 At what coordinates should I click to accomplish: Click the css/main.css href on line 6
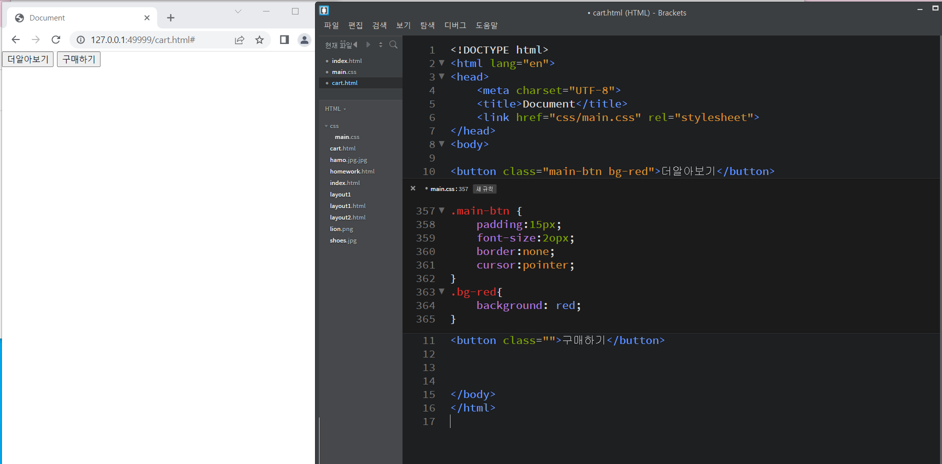[x=595, y=117]
